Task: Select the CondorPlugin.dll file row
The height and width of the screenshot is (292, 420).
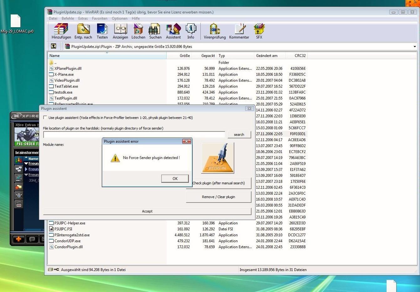Action: (x=177, y=247)
